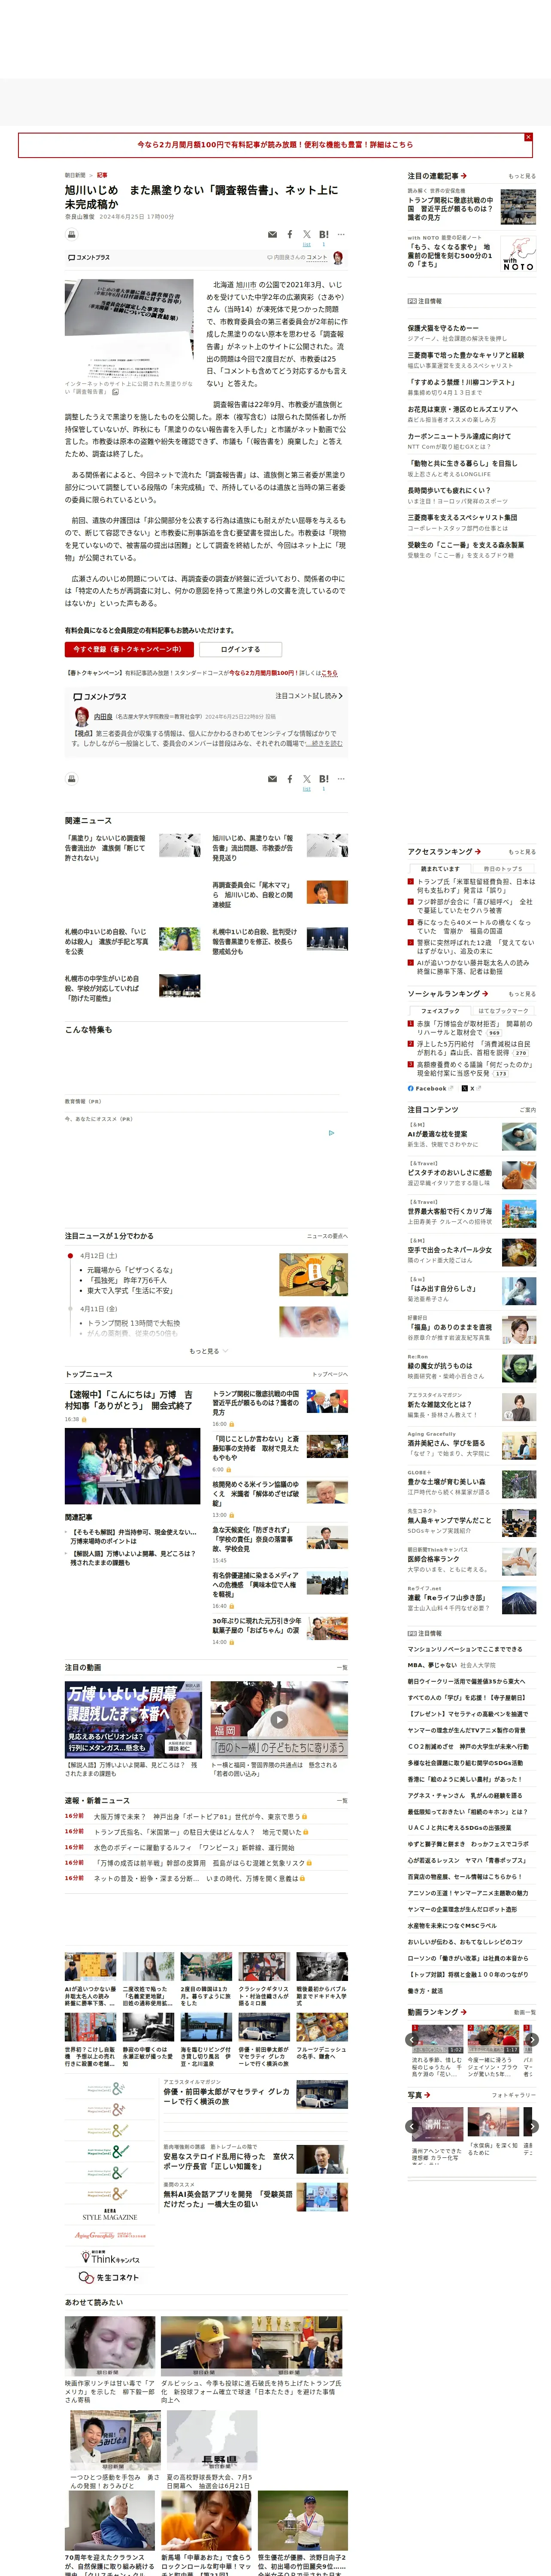Share the article by email from the bottom bar

point(272,779)
